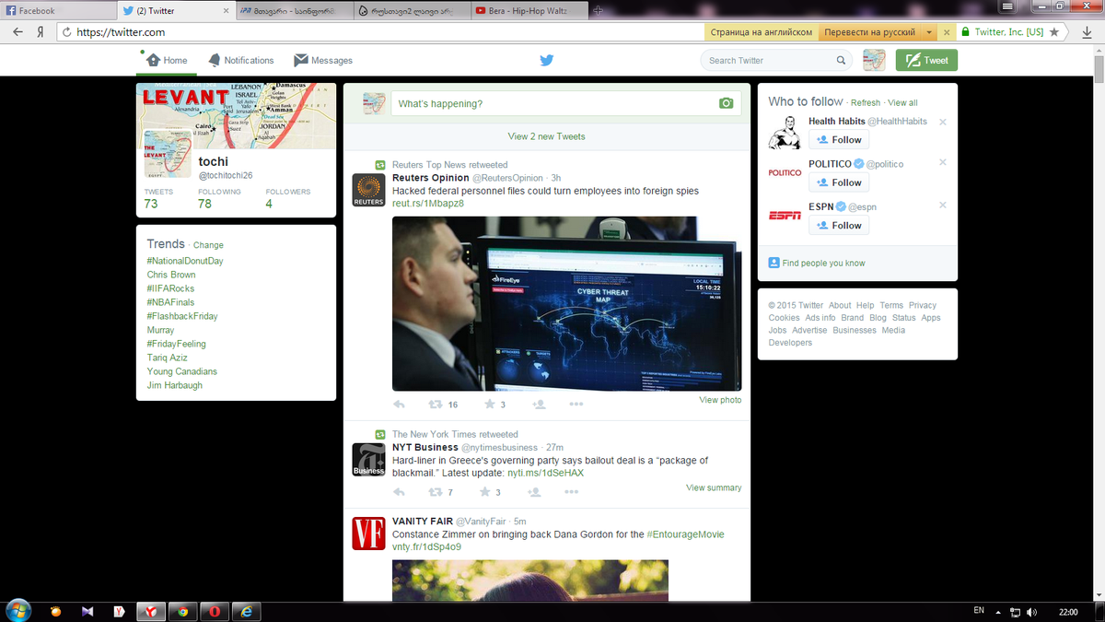
Task: Open the Notifications tab
Action: 241,61
